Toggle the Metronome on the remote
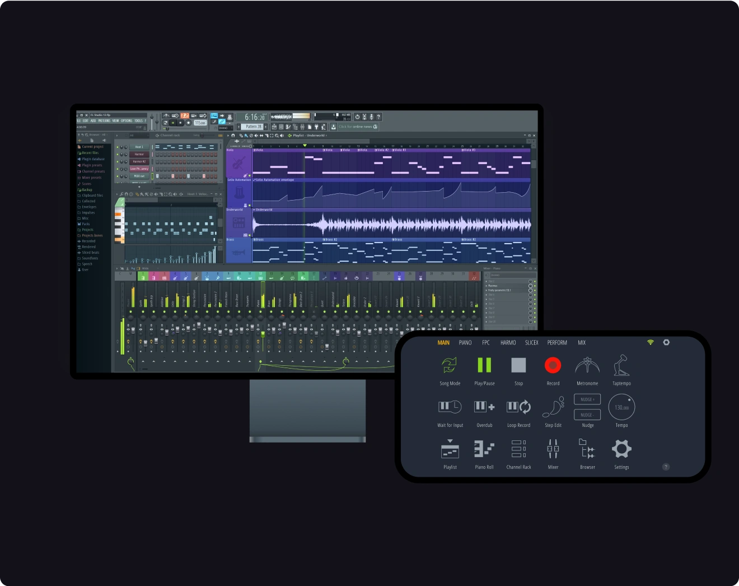 coord(587,365)
